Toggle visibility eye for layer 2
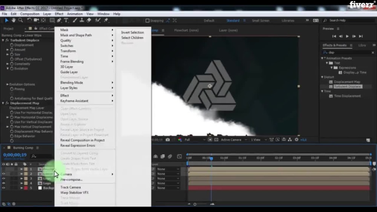The width and height of the screenshot is (377, 212). pyautogui.click(x=4, y=174)
